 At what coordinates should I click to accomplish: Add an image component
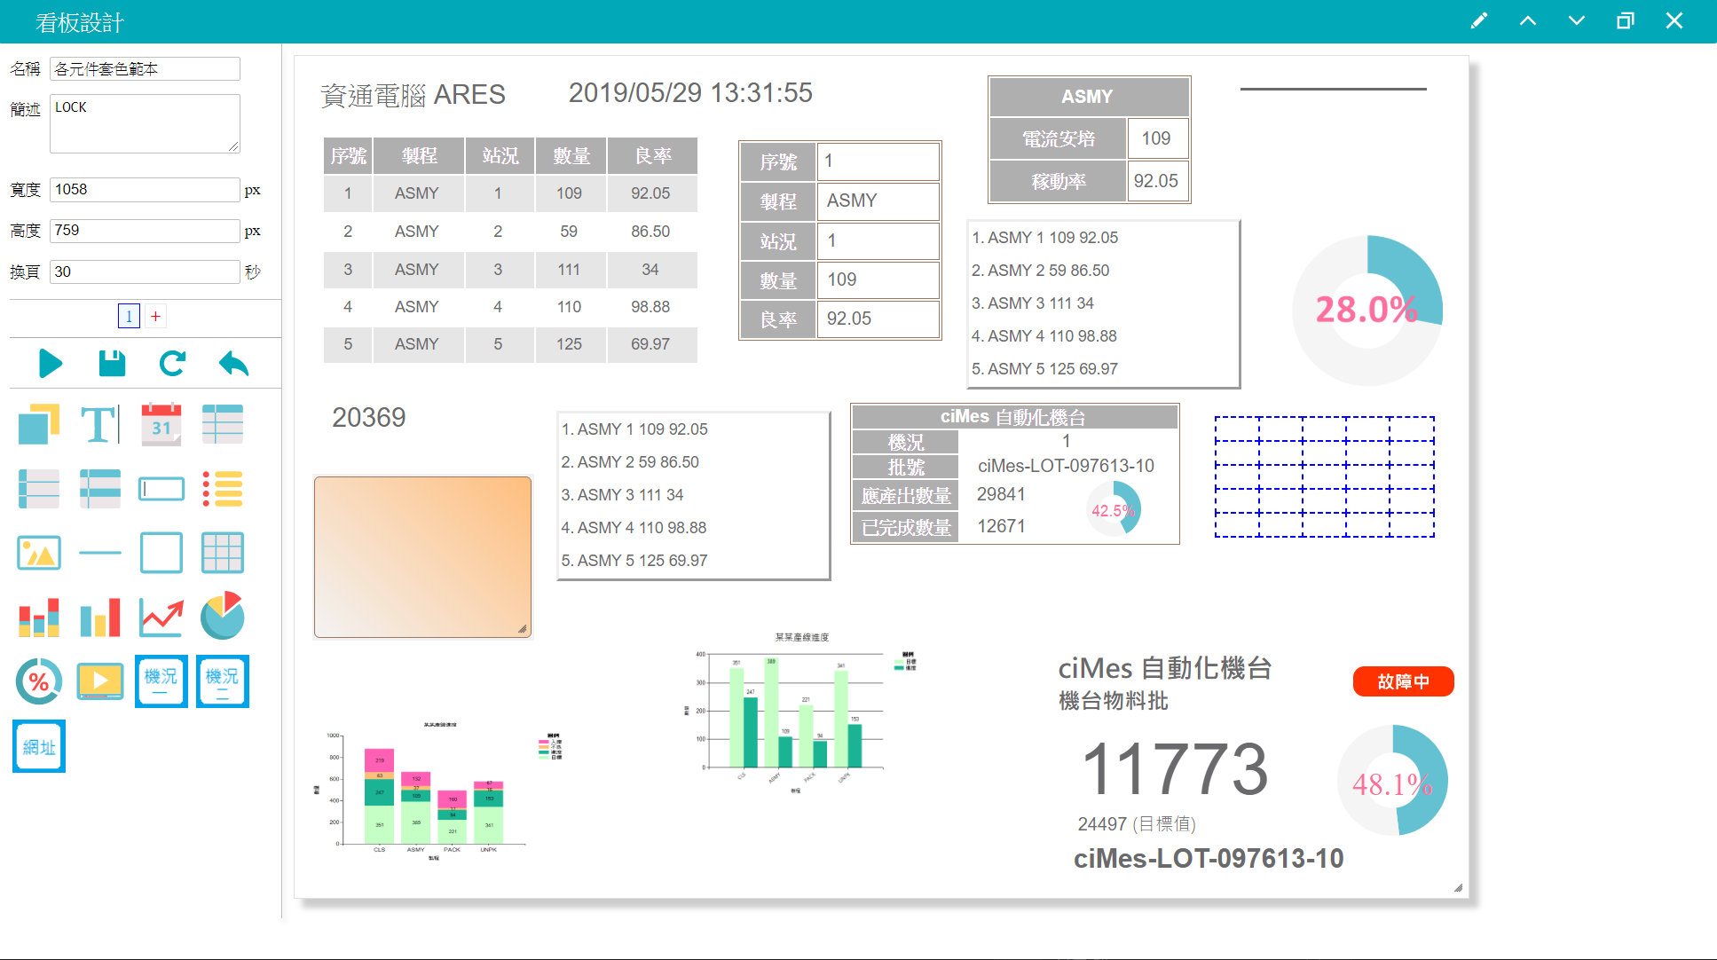point(38,553)
